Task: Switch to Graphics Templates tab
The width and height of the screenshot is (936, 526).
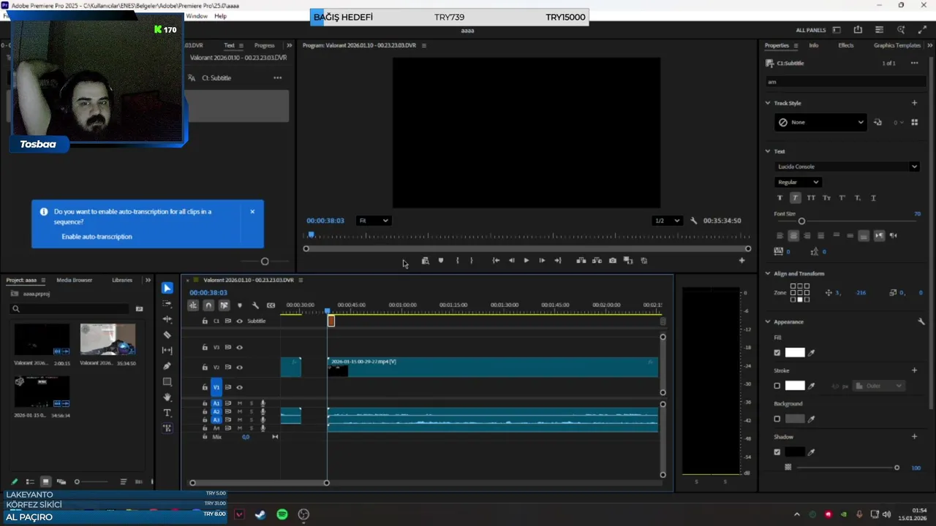Action: tap(897, 45)
